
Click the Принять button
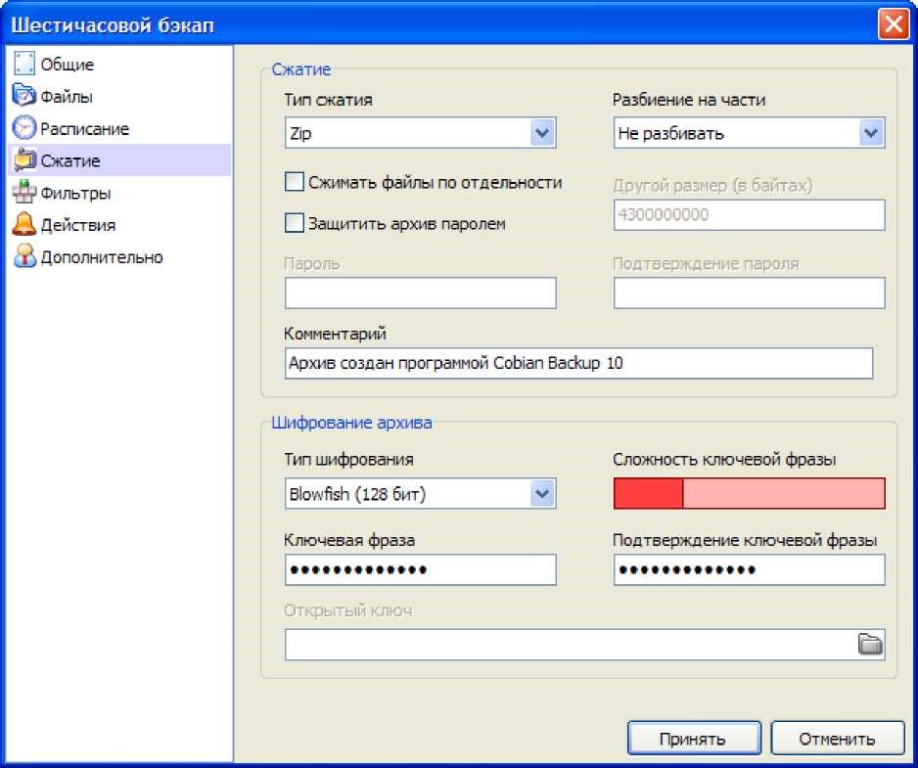[x=694, y=739]
